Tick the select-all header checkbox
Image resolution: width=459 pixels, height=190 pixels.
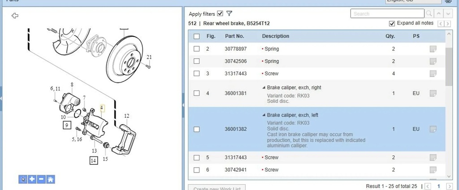pos(197,36)
